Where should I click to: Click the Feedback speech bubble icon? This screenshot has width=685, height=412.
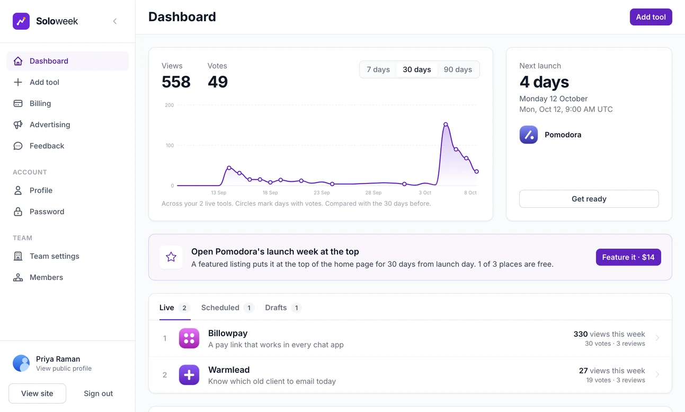click(x=18, y=146)
